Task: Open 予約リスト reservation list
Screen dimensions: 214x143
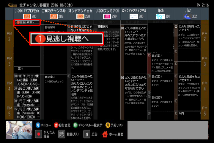Action: (117, 125)
